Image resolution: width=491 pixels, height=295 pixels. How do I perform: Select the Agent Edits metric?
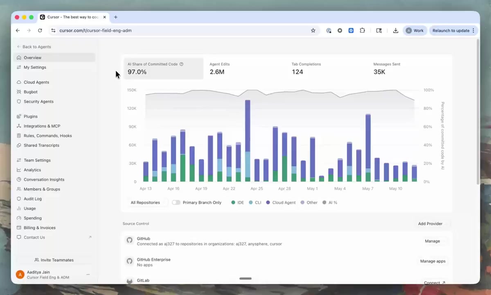point(245,68)
